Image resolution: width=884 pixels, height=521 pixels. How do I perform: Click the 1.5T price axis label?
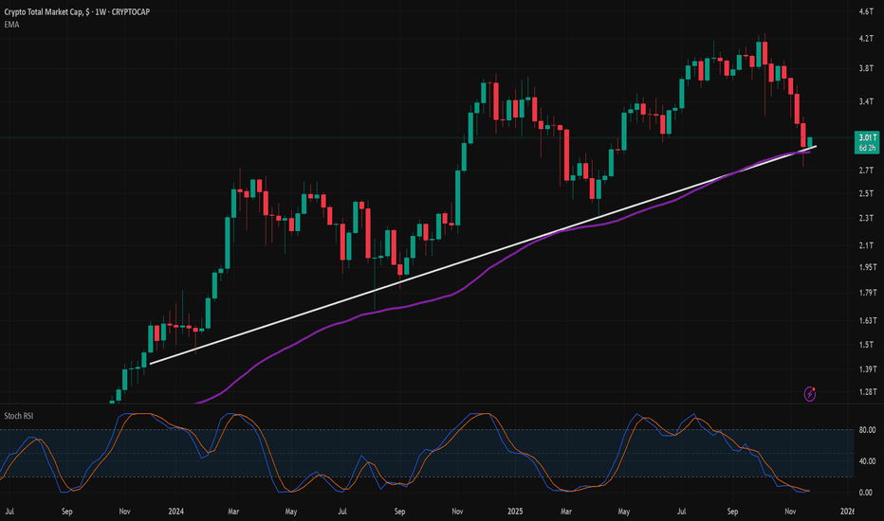tap(865, 346)
